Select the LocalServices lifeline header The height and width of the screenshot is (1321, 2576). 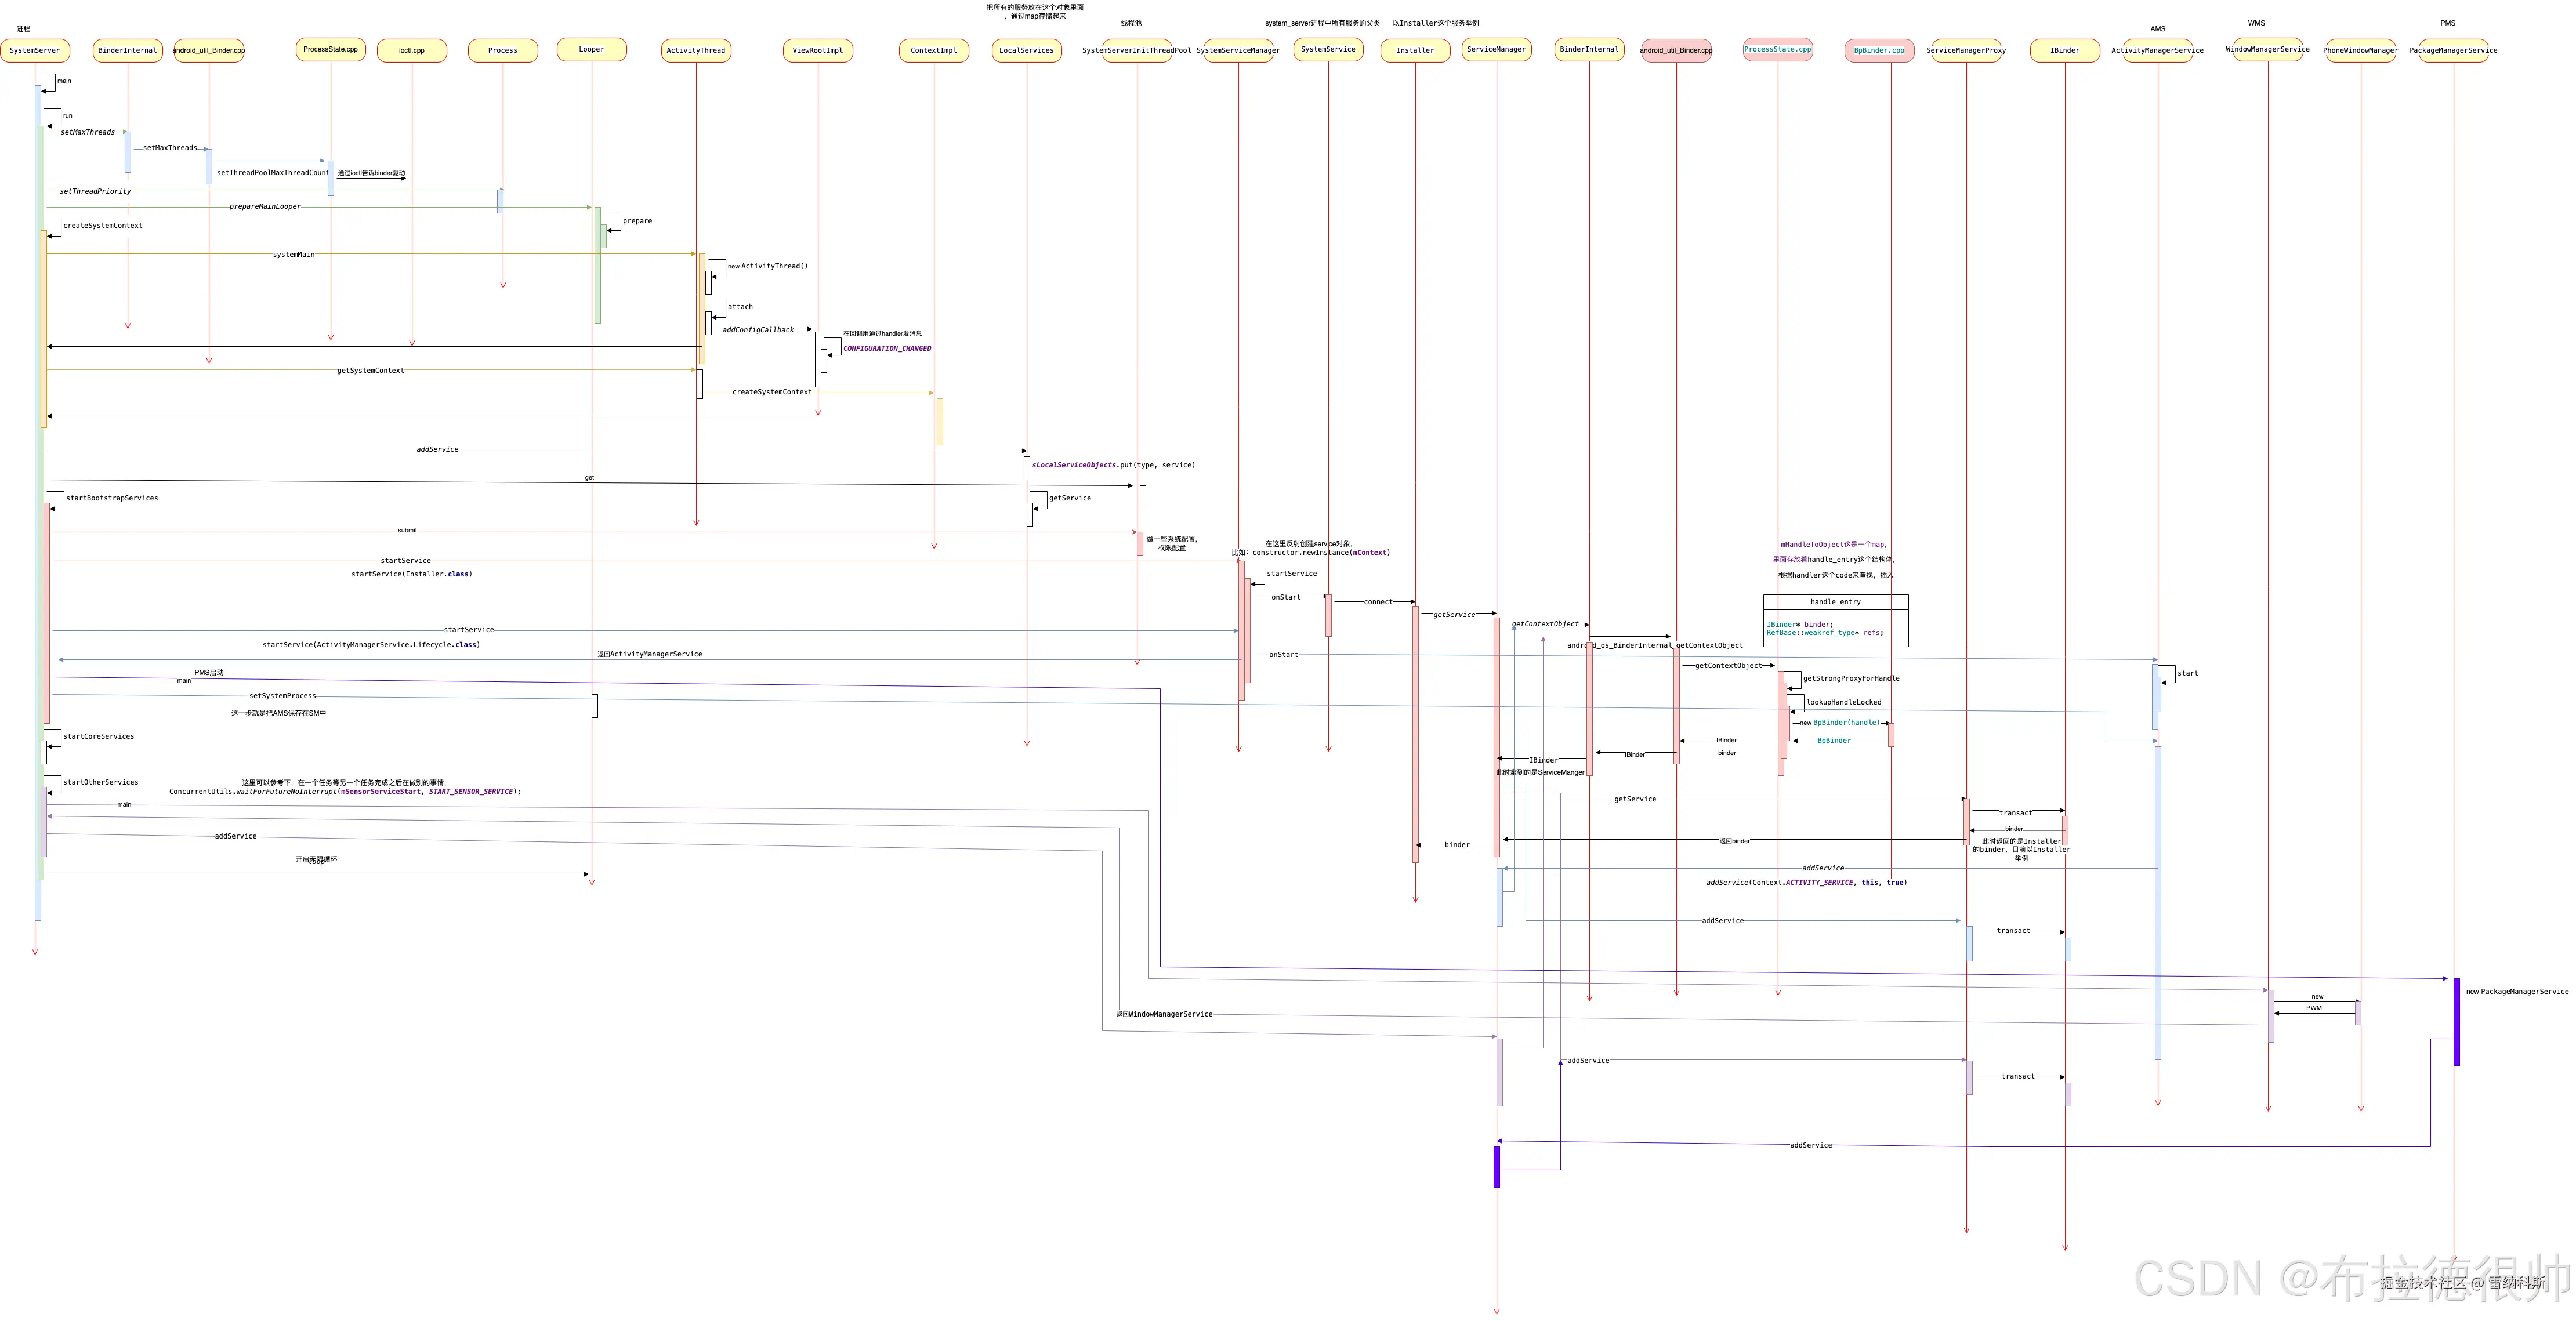pos(1026,50)
